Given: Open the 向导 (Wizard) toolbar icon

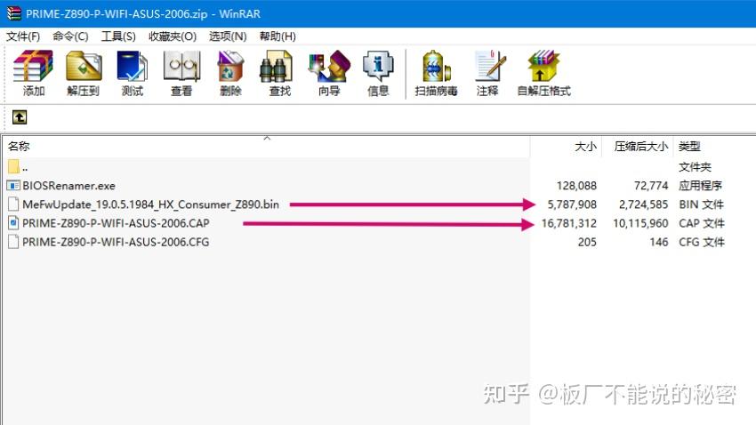Looking at the screenshot, I should pyautogui.click(x=329, y=66).
